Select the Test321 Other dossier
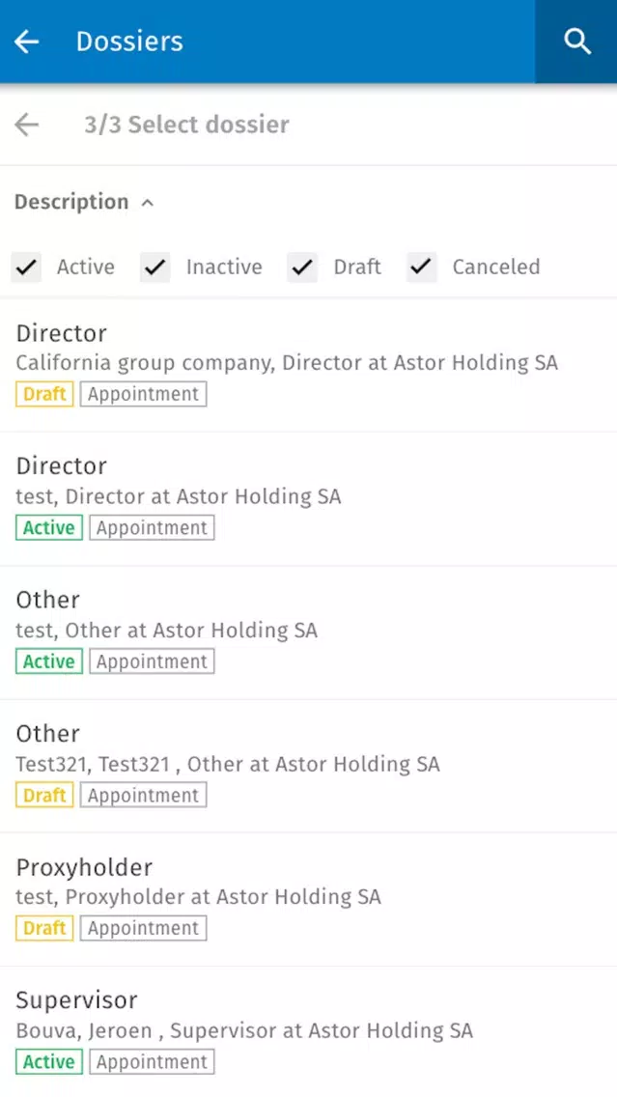 [x=309, y=766]
